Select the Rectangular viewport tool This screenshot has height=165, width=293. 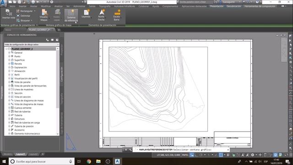pyautogui.click(x=24, y=11)
